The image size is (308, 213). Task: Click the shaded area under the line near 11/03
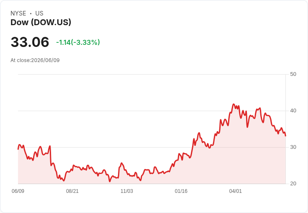[x=127, y=179]
